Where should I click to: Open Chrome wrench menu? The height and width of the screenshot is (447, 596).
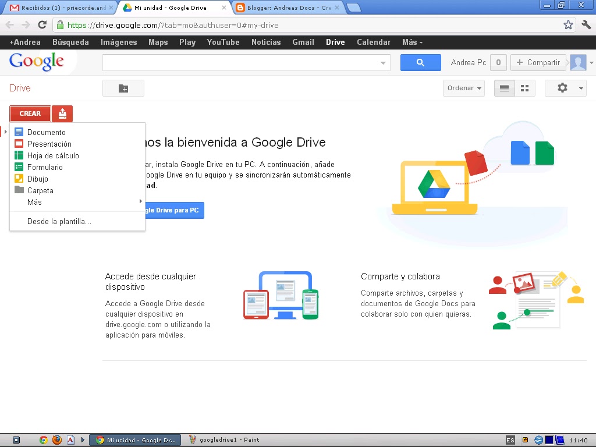coord(586,25)
